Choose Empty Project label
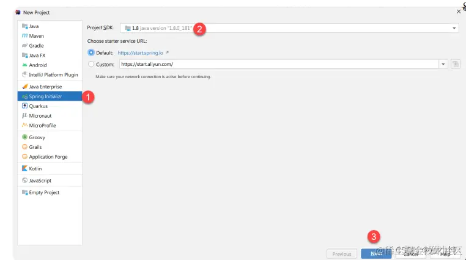This screenshot has width=466, height=260. coord(44,192)
